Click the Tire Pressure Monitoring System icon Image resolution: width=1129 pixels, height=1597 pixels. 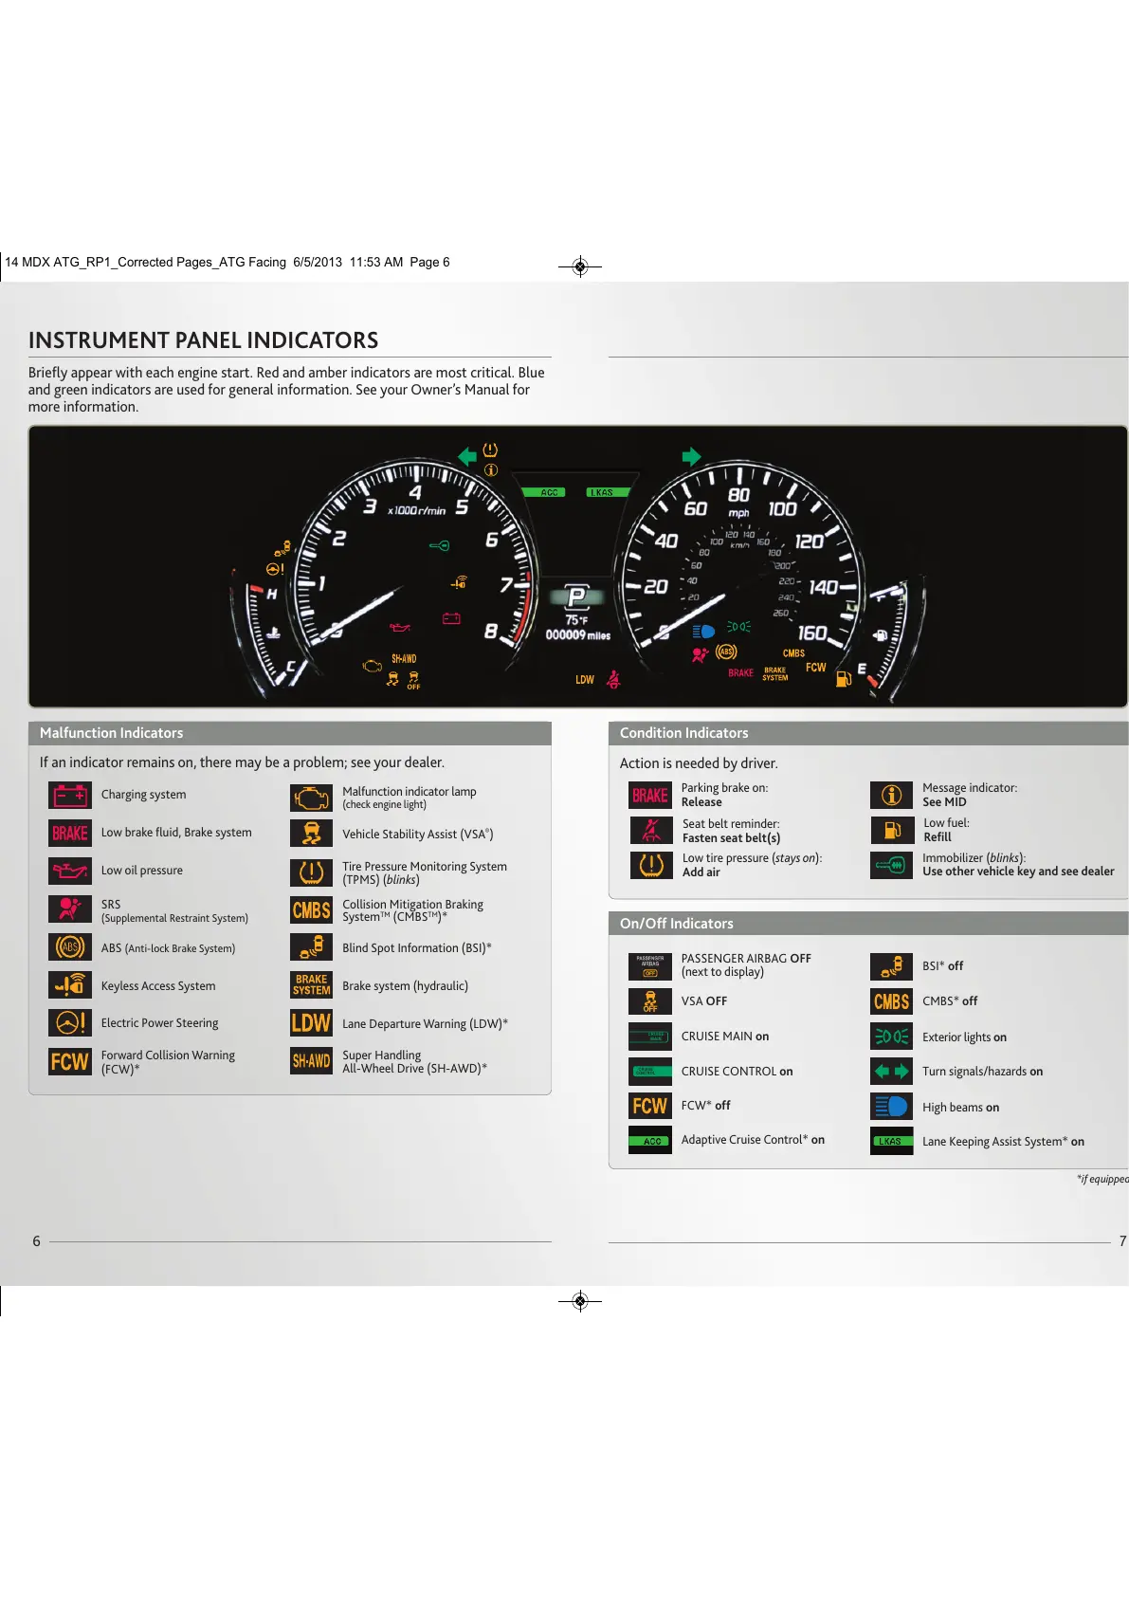311,872
